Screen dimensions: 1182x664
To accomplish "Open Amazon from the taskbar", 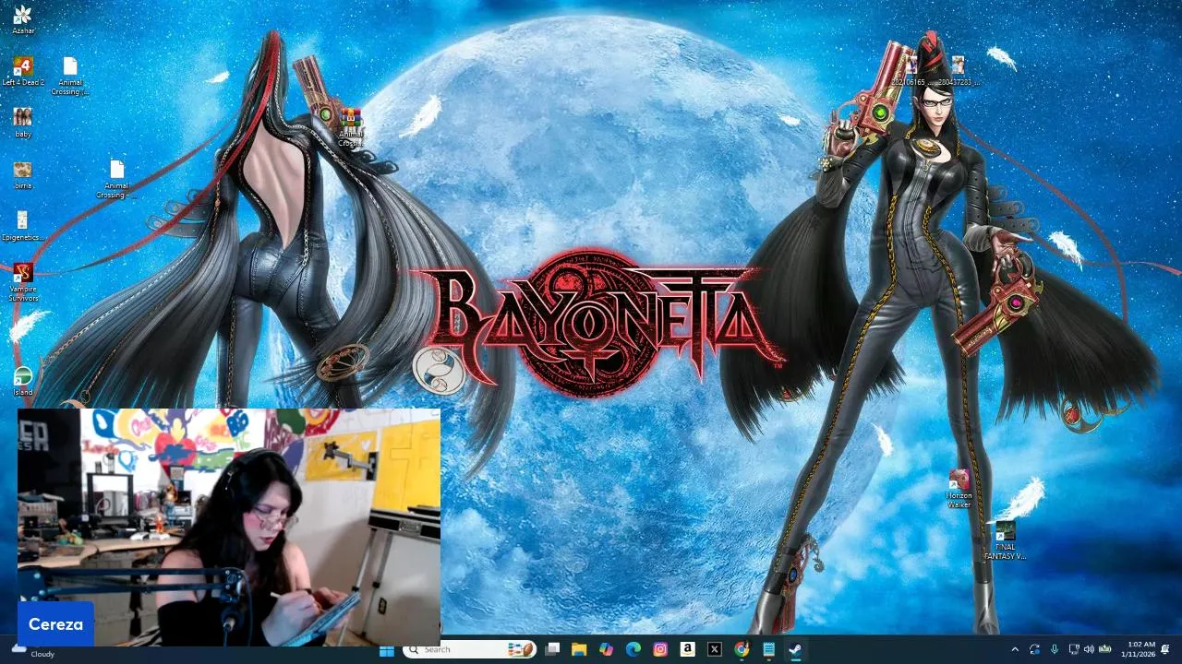I will point(687,649).
